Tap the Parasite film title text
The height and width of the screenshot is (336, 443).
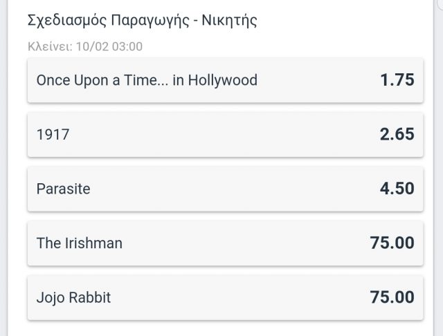pyautogui.click(x=63, y=189)
